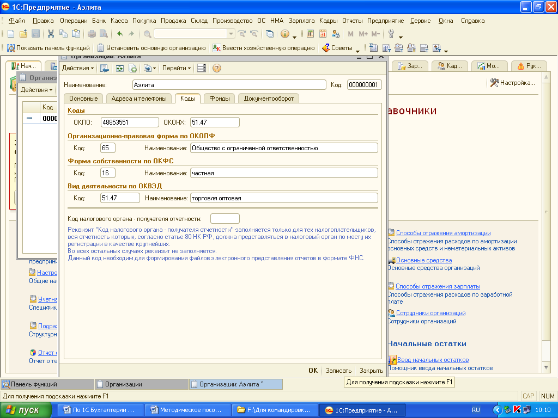Click the last report icon in second toolbar
This screenshot has width=558, height=418.
click(x=437, y=48)
